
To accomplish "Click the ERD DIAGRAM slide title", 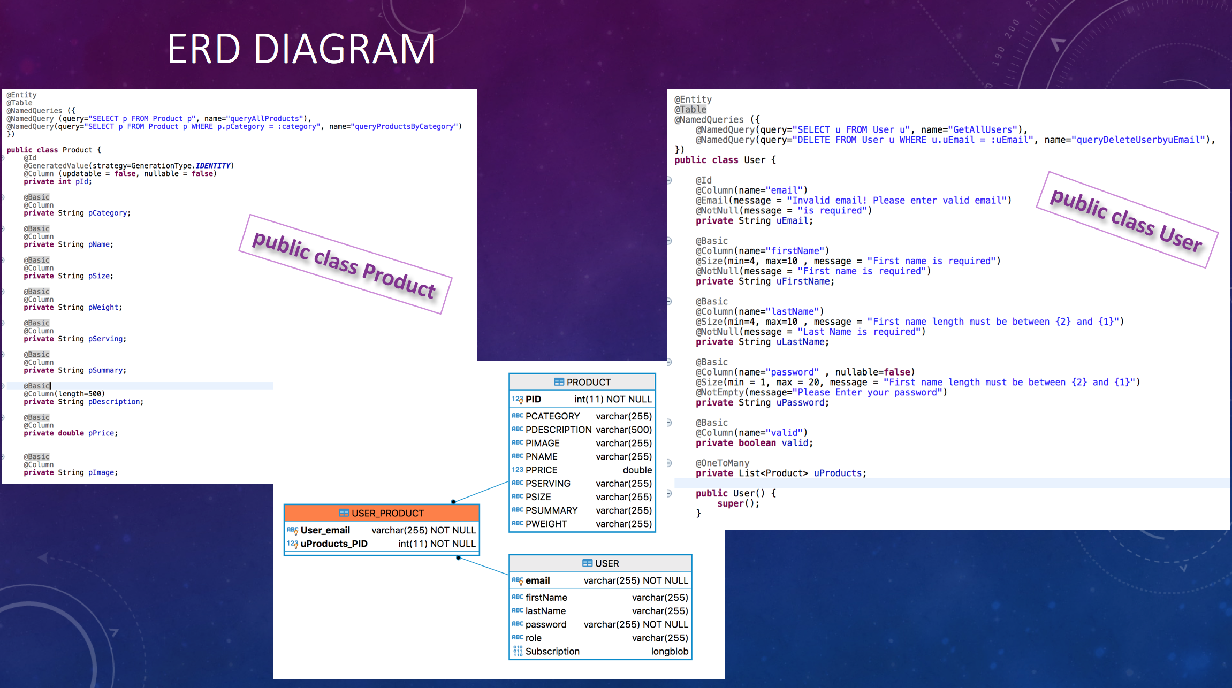I will (301, 49).
